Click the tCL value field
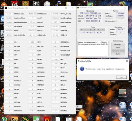Image resolution: width=132 pixels, height=121 pixels. coord(9,42)
